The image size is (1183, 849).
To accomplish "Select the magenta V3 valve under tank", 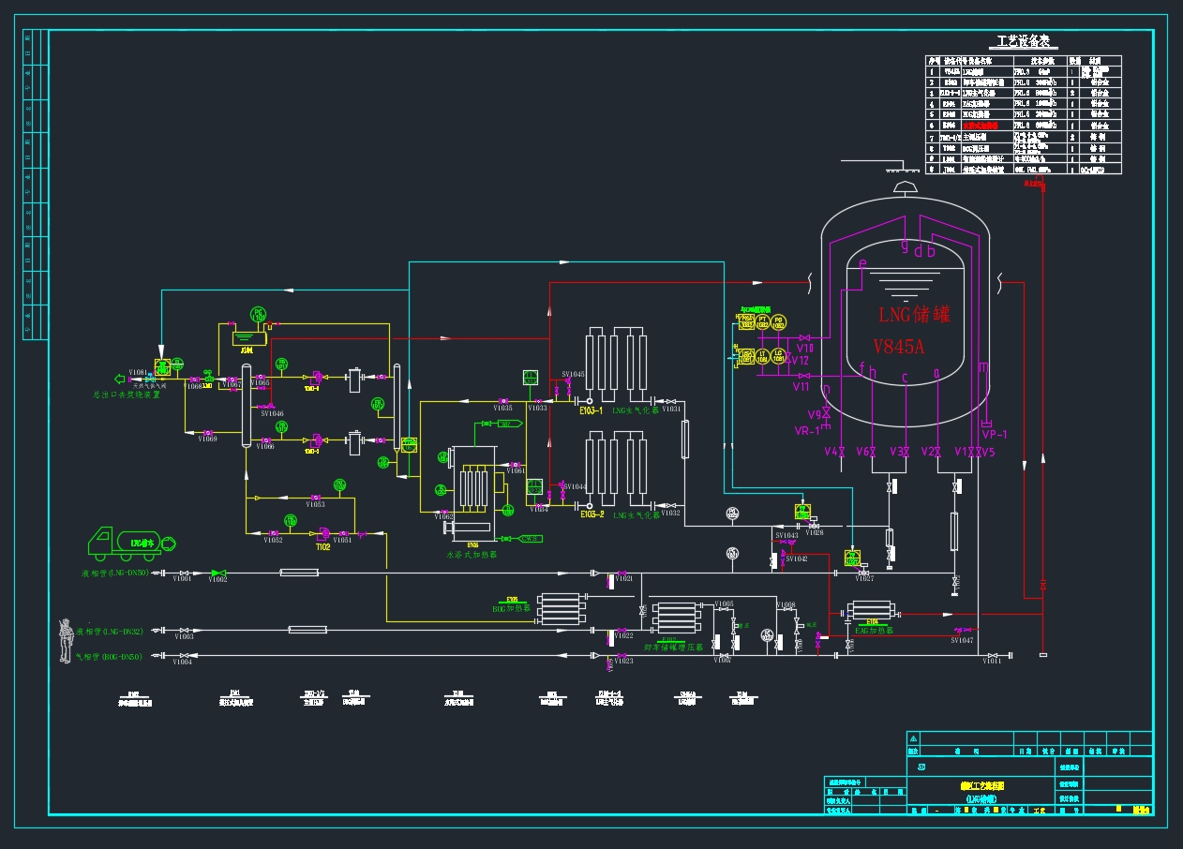I will [x=904, y=453].
